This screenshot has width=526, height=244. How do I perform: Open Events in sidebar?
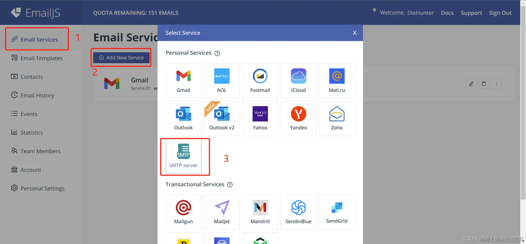pyautogui.click(x=24, y=114)
